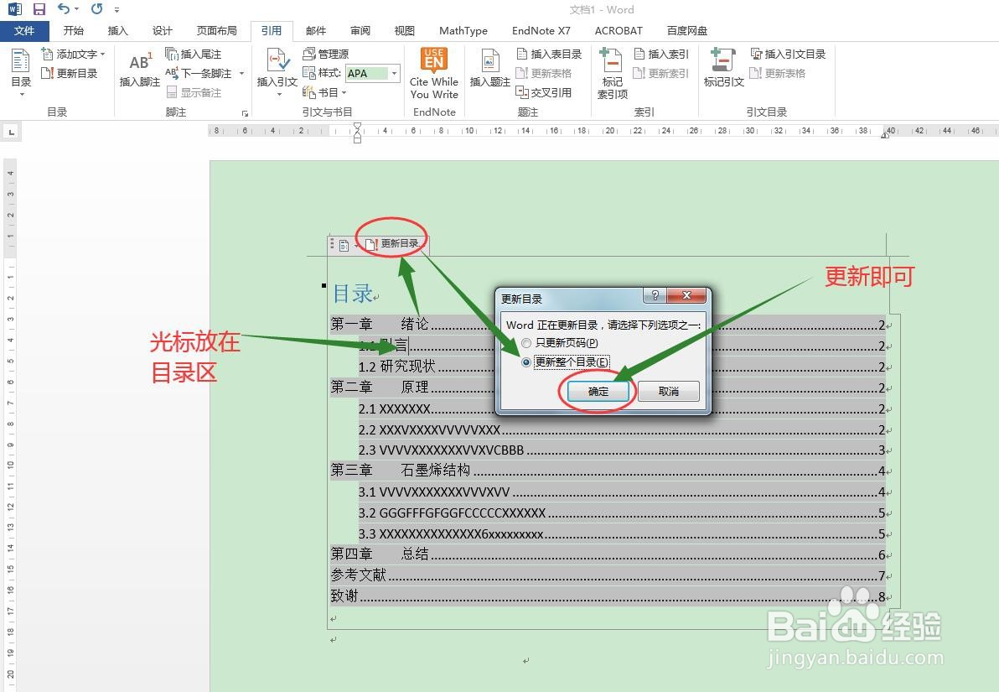The height and width of the screenshot is (692, 999).
Task: Click the Word icon in title bar
Action: [x=14, y=9]
